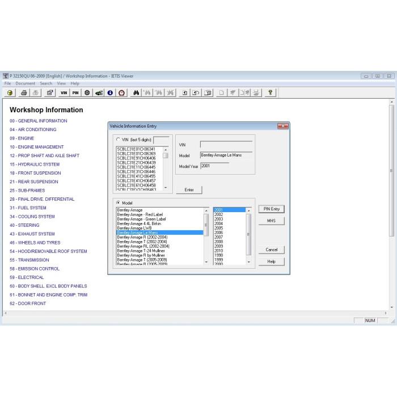Click the Print toolbar icon
The height and width of the screenshot is (397, 397).
24,93
